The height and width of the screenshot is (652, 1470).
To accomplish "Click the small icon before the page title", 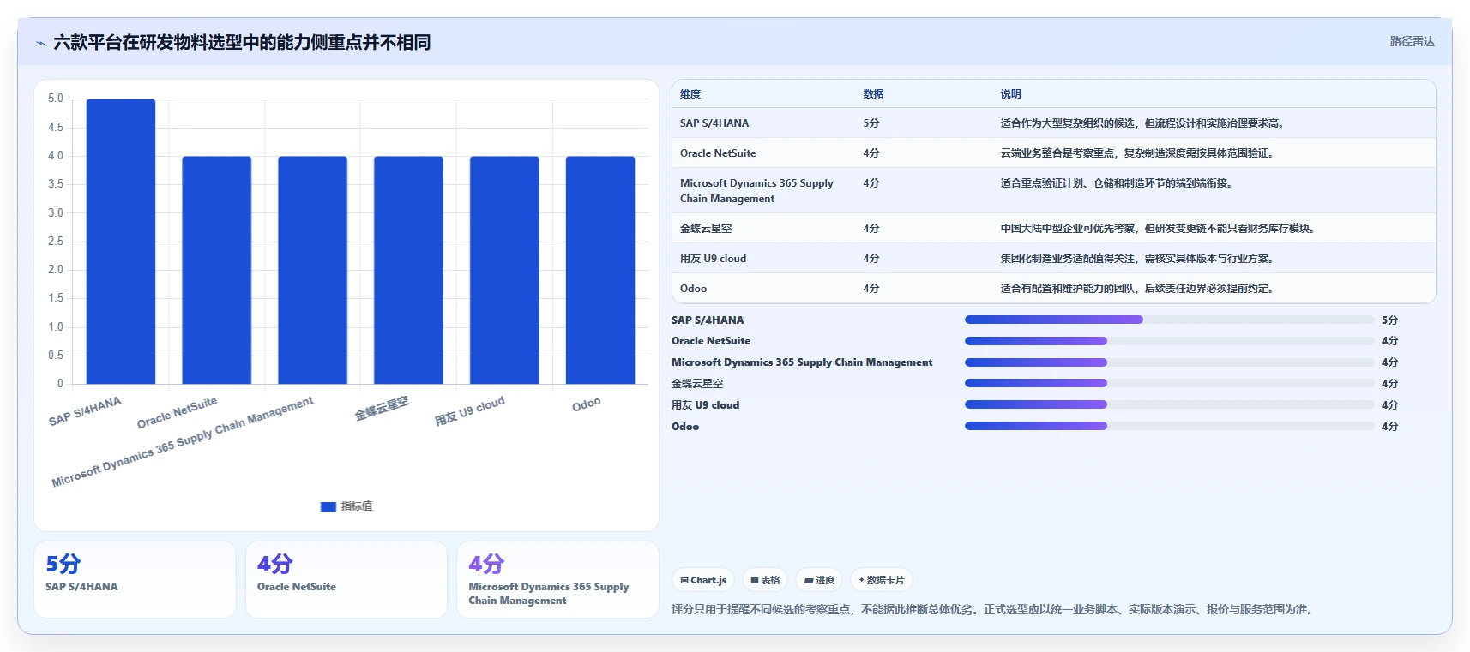I will pos(40,43).
